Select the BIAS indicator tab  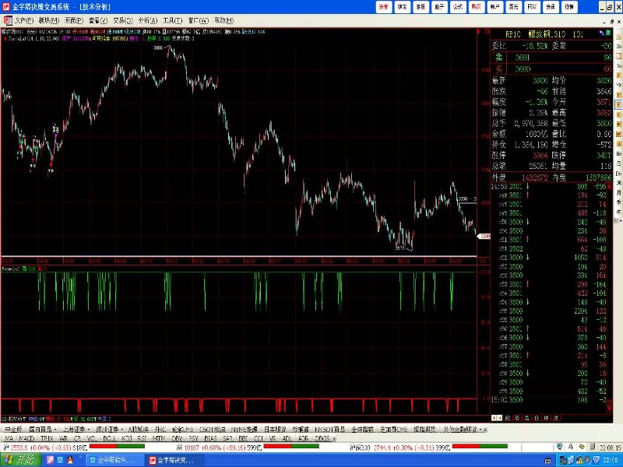click(210, 438)
